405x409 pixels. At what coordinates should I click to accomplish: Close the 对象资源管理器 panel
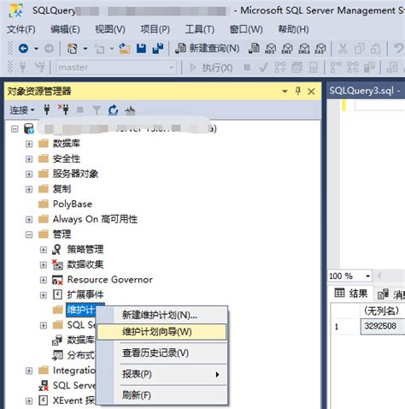tap(311, 92)
